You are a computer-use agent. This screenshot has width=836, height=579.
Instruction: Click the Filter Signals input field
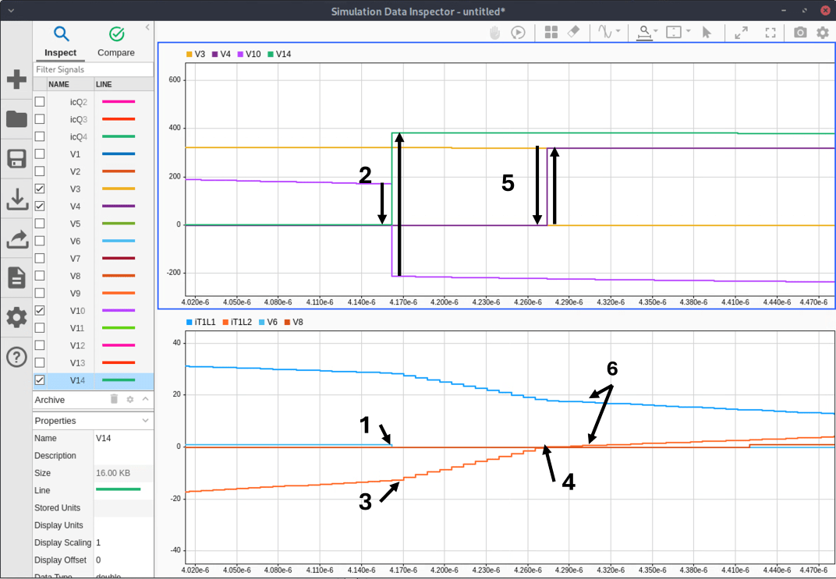(93, 69)
